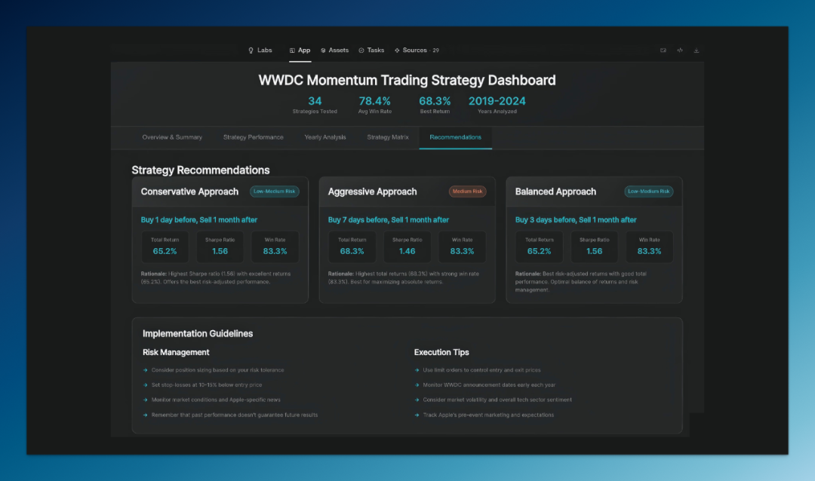Image resolution: width=815 pixels, height=481 pixels.
Task: Go to the Yearly Analysis tab
Action: (x=325, y=137)
